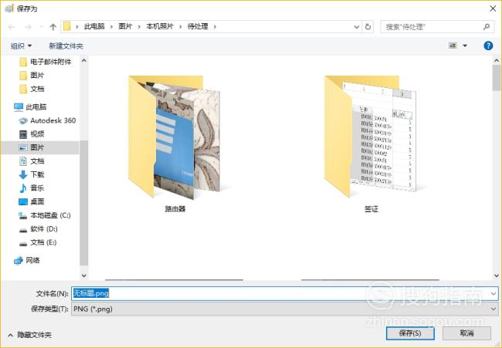This screenshot has width=502, height=348.
Task: Click 图片 in address breadcrumb
Action: tap(125, 26)
